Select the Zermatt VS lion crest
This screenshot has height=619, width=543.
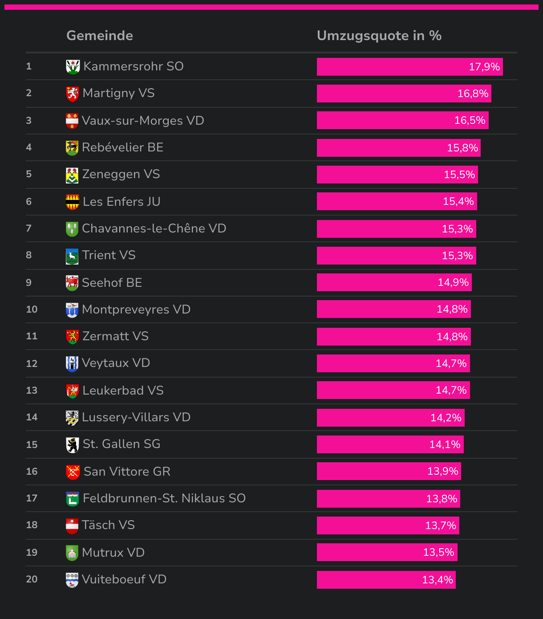click(72, 337)
